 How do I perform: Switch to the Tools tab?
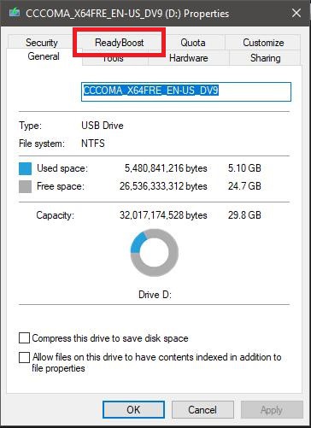point(113,59)
